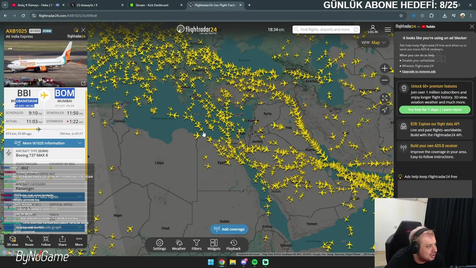Image resolution: width=476 pixels, height=268 pixels.
Task: Close the AXB1025 flight panel
Action: 83,30
